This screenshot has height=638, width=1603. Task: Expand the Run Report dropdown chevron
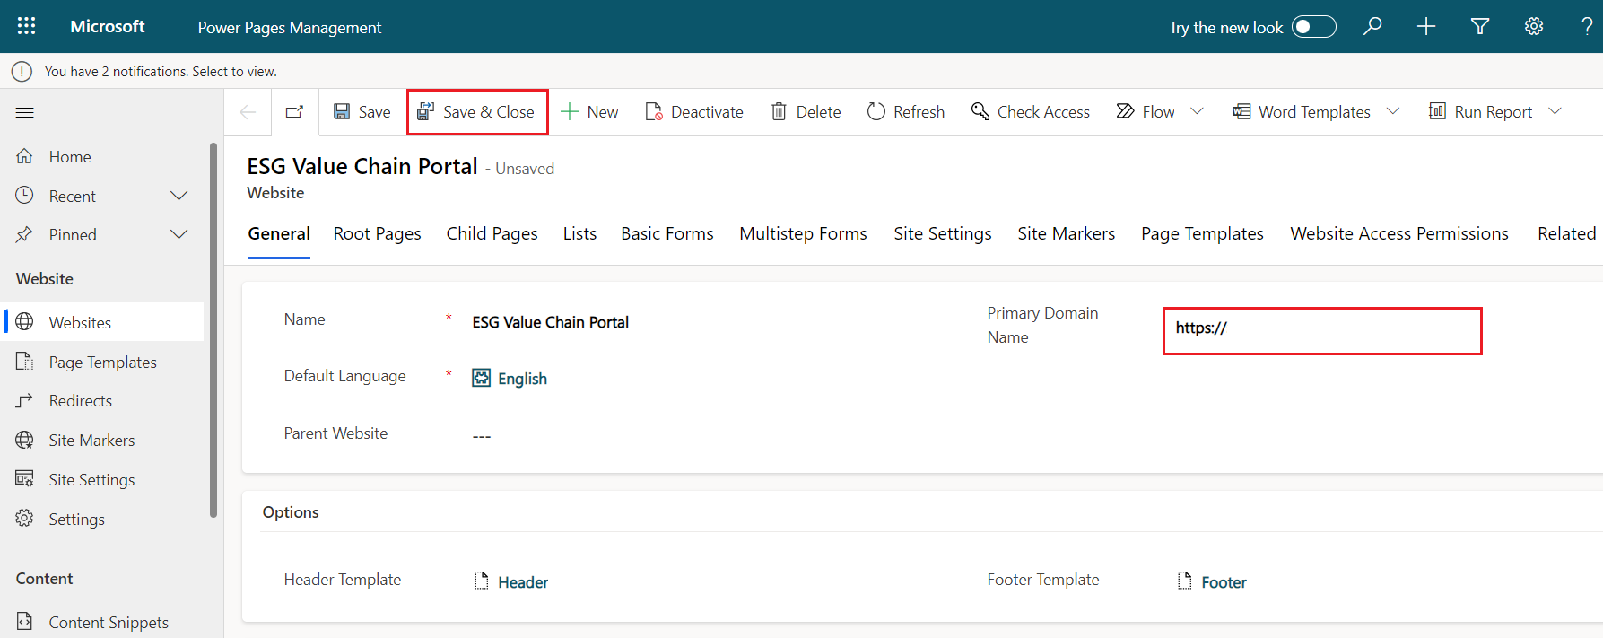(1555, 111)
